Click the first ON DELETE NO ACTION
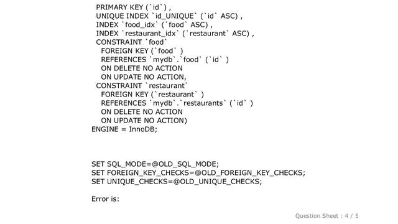 (x=142, y=68)
